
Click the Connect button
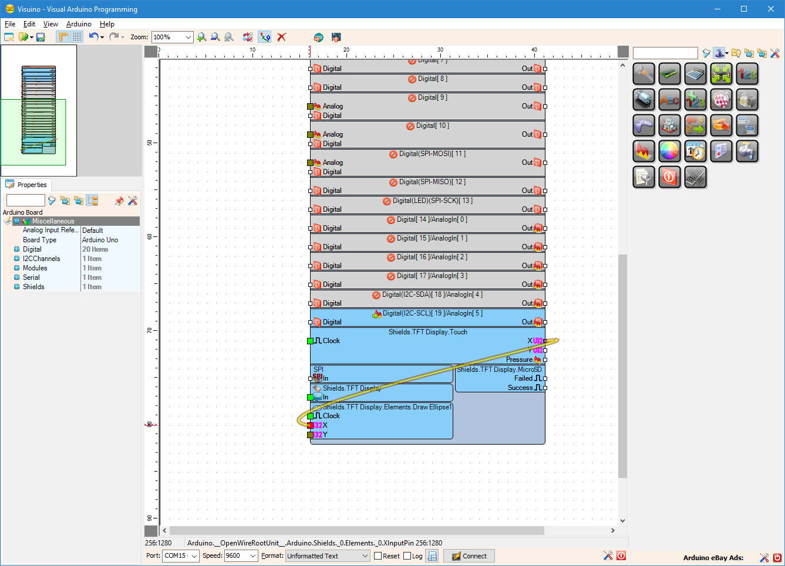pyautogui.click(x=469, y=555)
